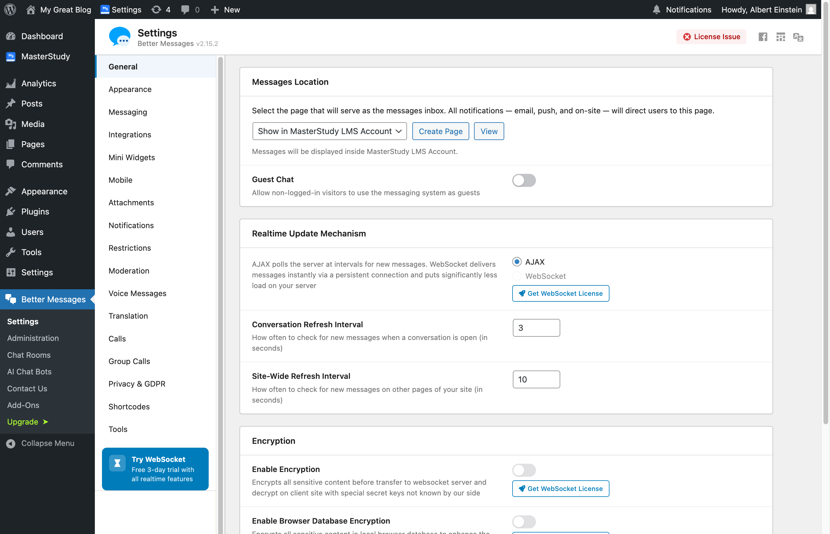Open Albert Einstein's avatar icon
The image size is (830, 534).
(811, 9)
